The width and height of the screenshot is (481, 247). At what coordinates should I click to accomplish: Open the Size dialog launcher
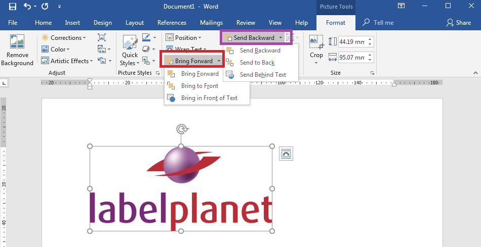372,73
